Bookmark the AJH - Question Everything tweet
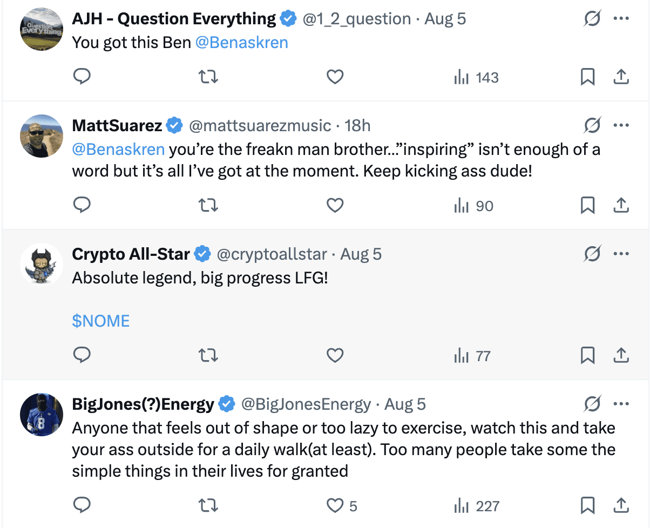Image resolution: width=650 pixels, height=528 pixels. [587, 77]
